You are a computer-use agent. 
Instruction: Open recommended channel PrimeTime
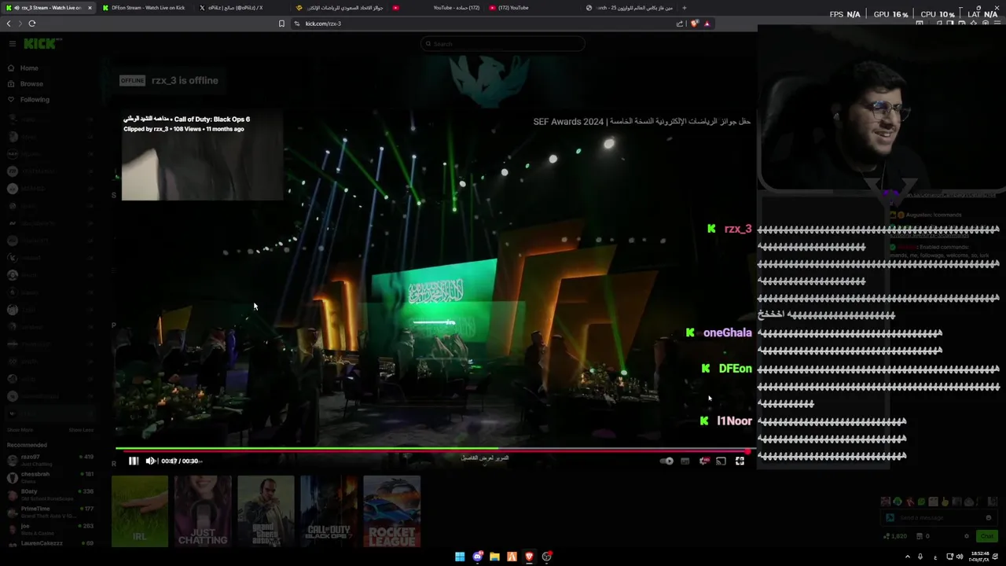50,512
